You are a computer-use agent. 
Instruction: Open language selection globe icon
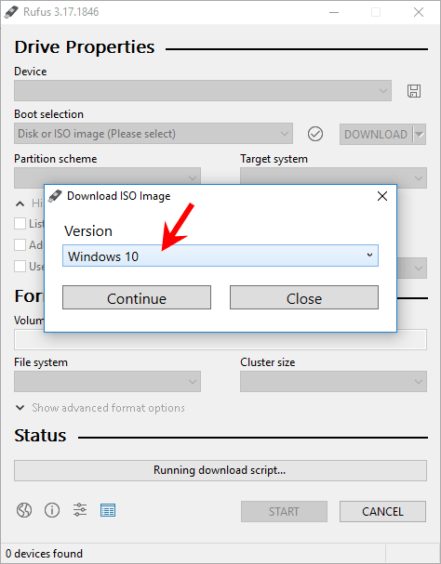point(24,510)
